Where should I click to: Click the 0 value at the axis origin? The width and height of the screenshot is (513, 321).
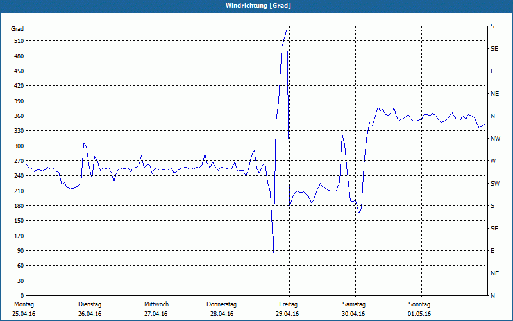coord(22,296)
